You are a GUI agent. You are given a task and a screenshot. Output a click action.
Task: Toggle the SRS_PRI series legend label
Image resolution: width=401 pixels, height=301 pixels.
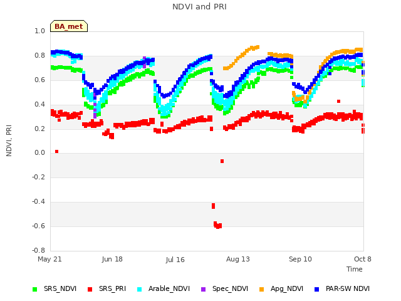[x=113, y=288]
